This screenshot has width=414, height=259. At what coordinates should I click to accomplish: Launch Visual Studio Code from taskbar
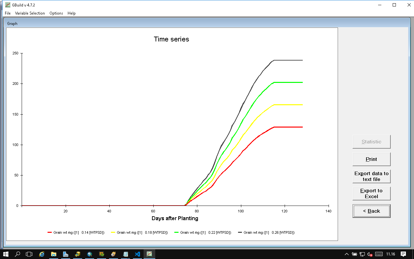point(137,254)
